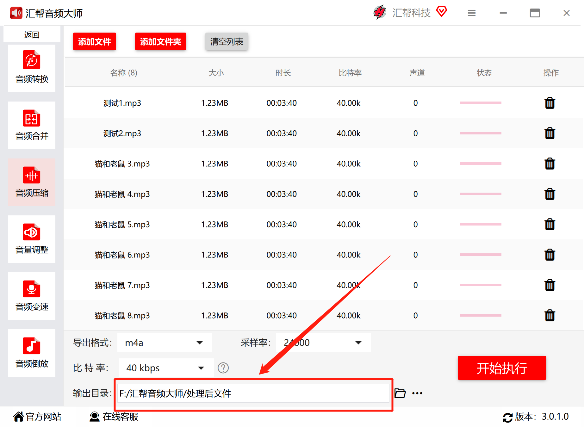Browse output directory via three-dots icon
Image resolution: width=584 pixels, height=427 pixels.
[x=417, y=393]
